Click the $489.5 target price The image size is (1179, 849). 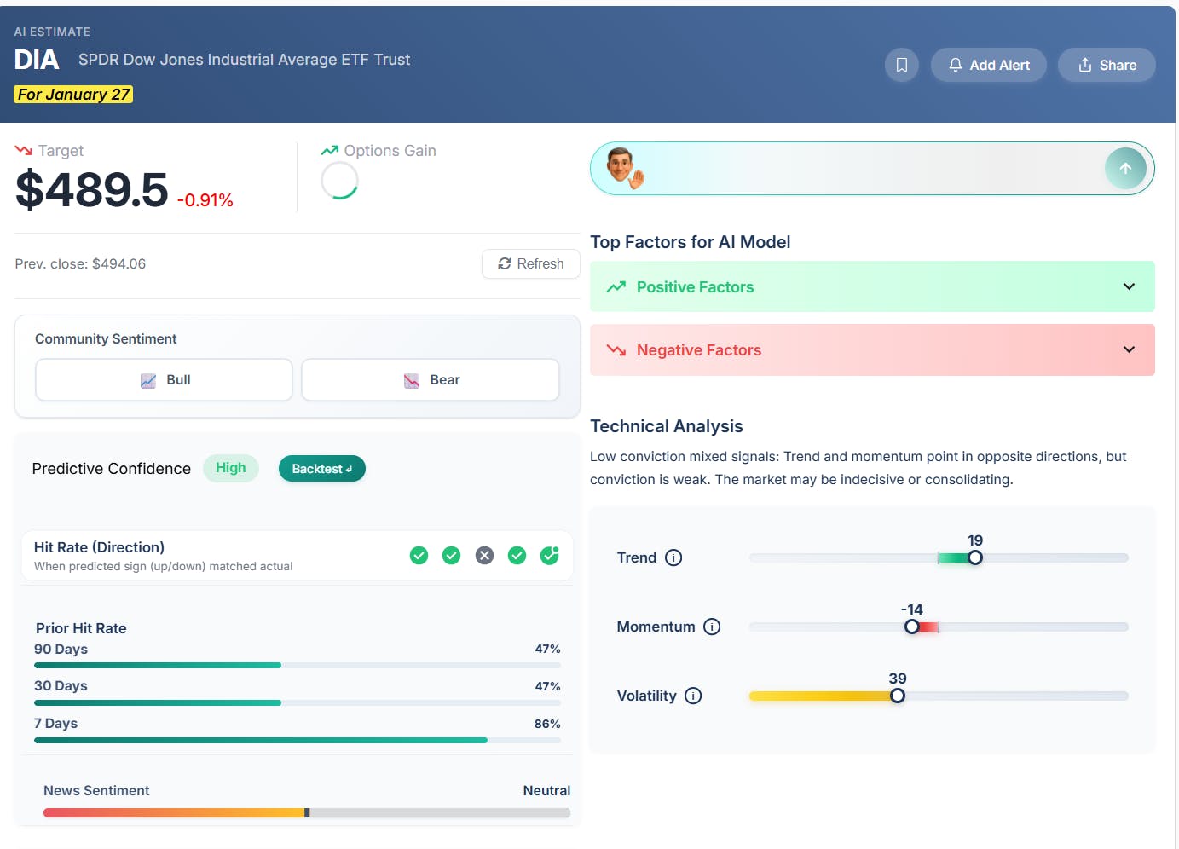pyautogui.click(x=92, y=189)
